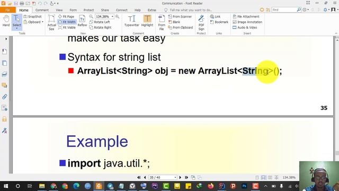
Task: Click the zoom in magnifier
Action: pyautogui.click(x=117, y=16)
